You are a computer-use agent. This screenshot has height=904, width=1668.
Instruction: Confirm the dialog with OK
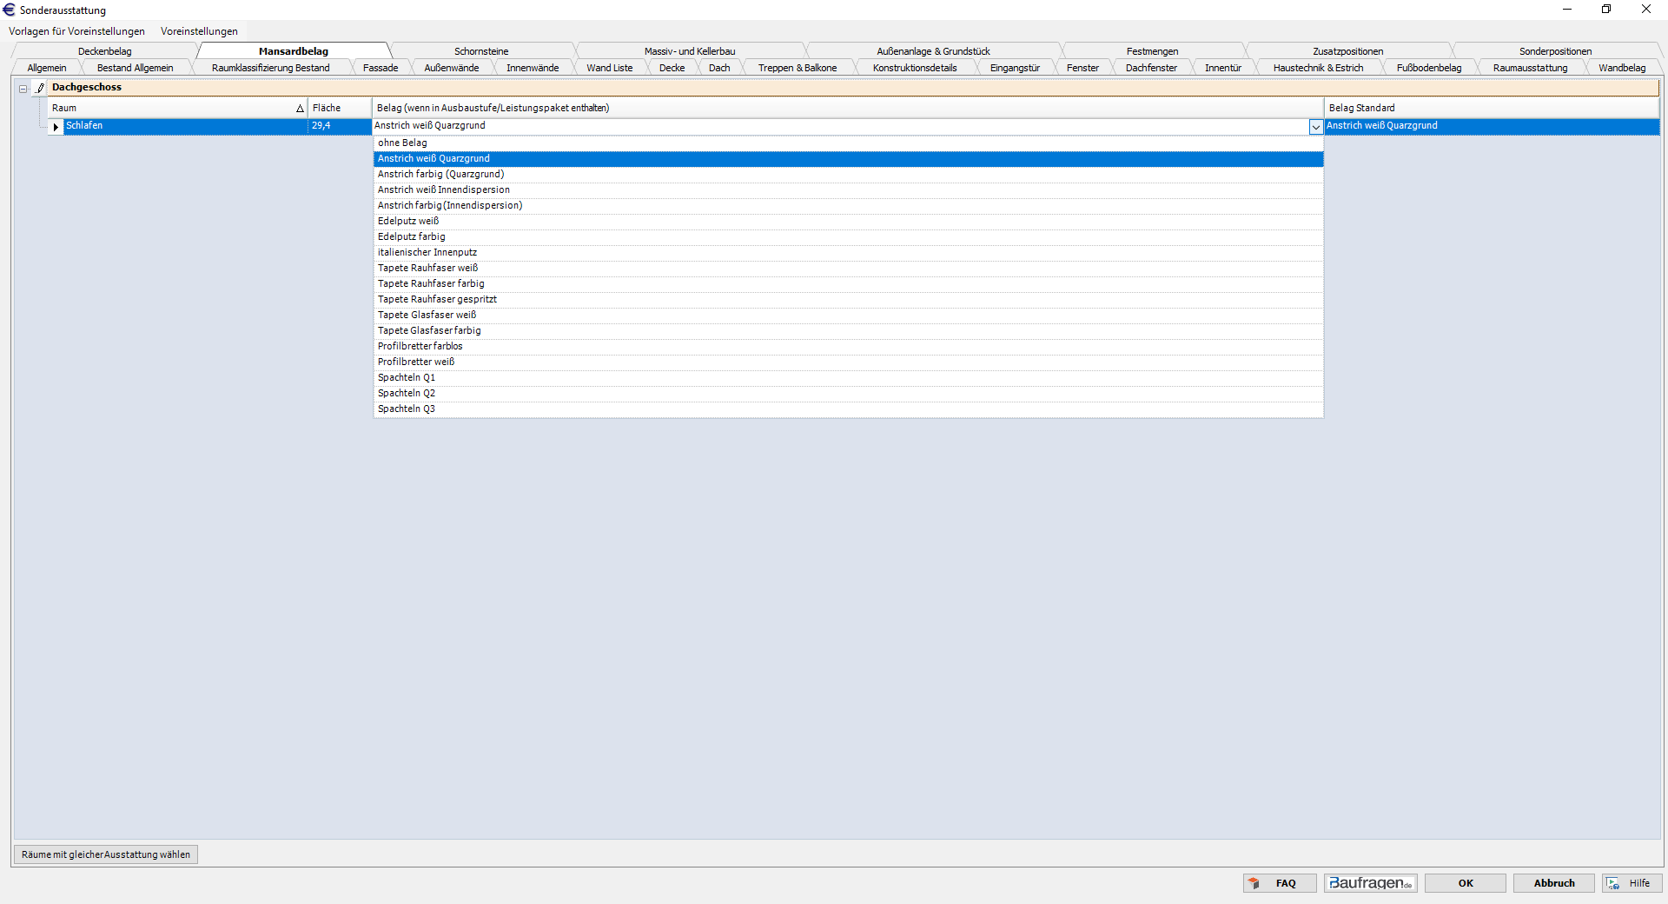click(1465, 883)
